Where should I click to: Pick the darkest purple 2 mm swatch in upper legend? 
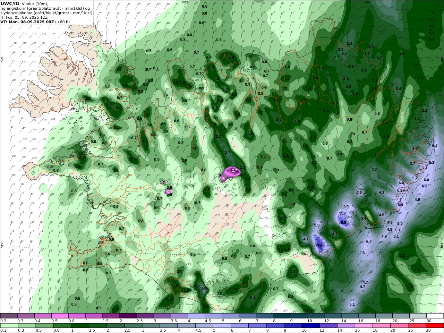pyautogui.click(x=128, y=316)
